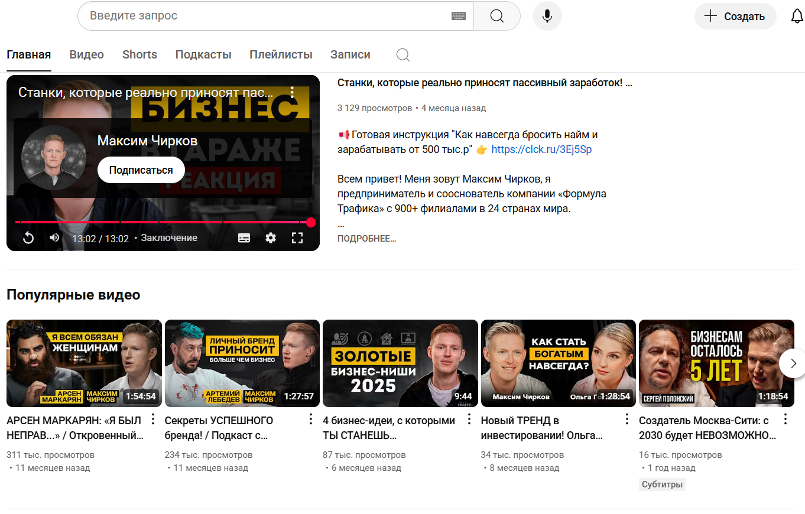The height and width of the screenshot is (514, 805).
Task: Click the Создать button
Action: [735, 17]
